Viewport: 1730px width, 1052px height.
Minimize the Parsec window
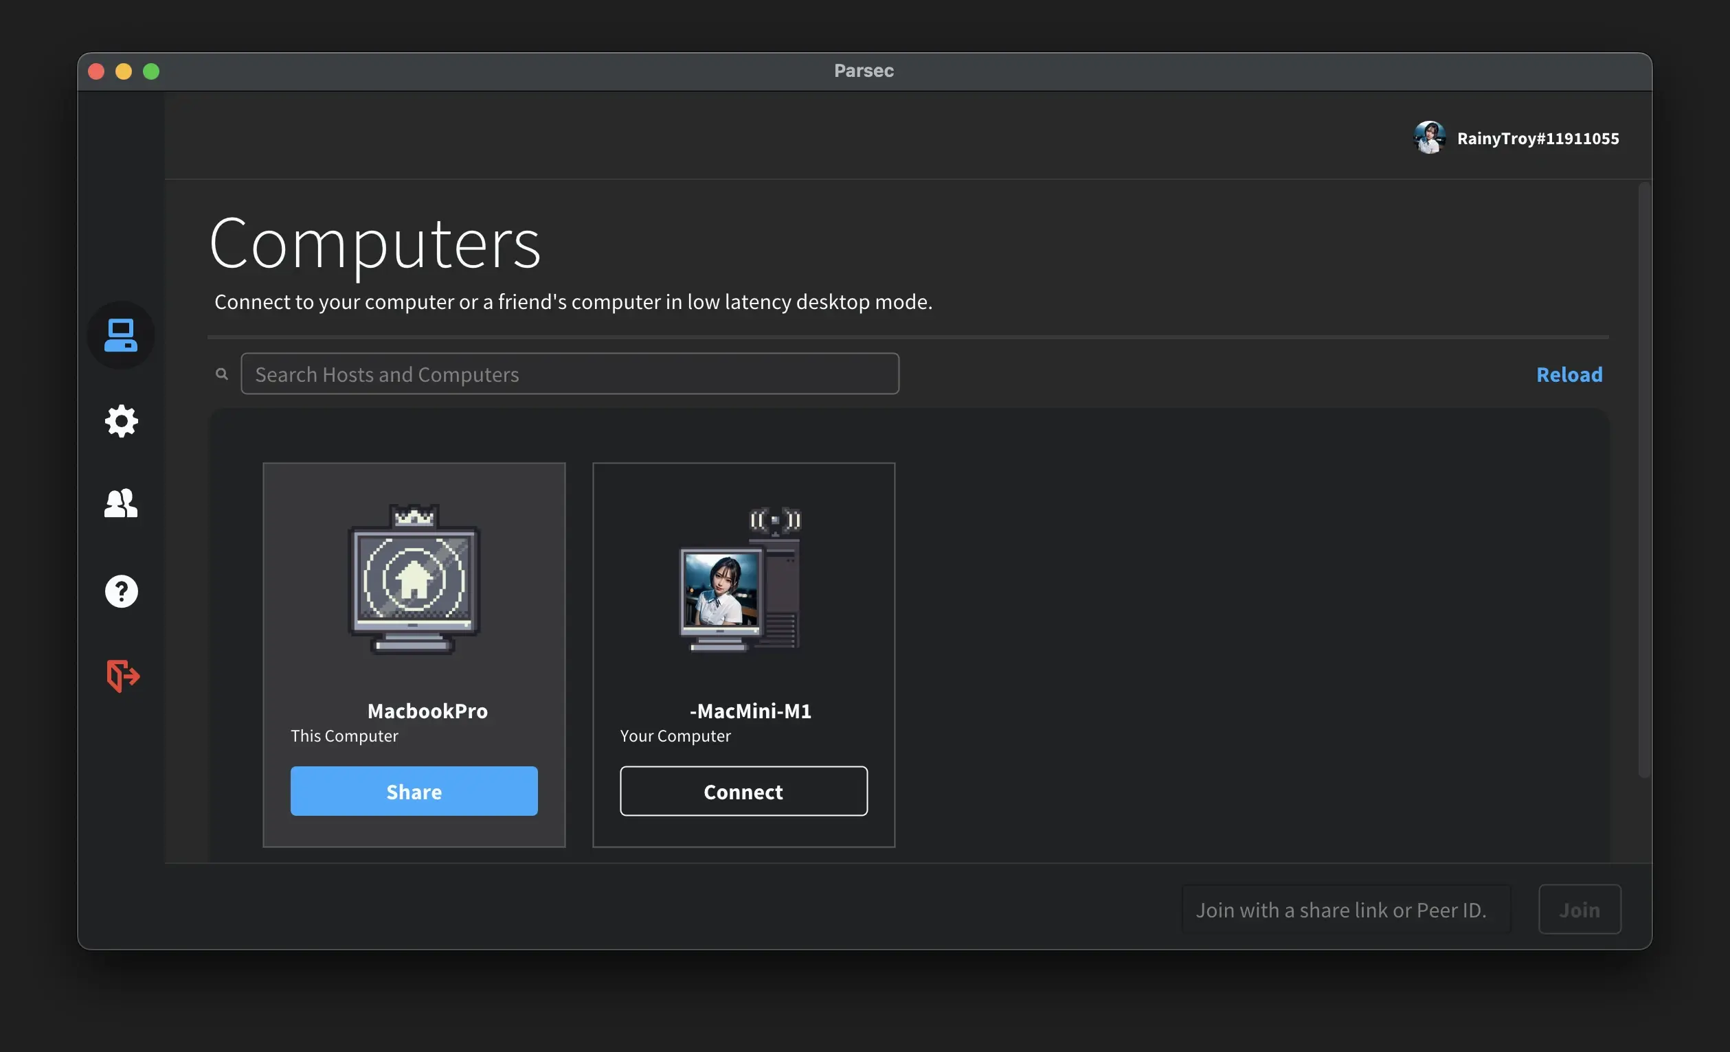(x=124, y=71)
